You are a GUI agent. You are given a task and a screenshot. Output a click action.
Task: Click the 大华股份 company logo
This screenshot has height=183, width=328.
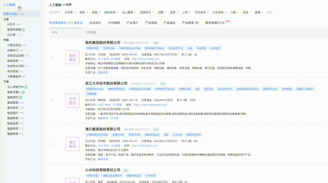(72, 101)
